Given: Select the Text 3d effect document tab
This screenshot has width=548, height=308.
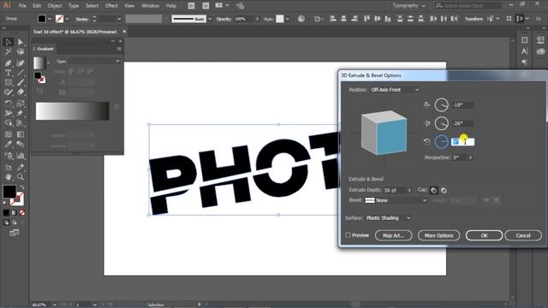Looking at the screenshot, I should [x=74, y=32].
